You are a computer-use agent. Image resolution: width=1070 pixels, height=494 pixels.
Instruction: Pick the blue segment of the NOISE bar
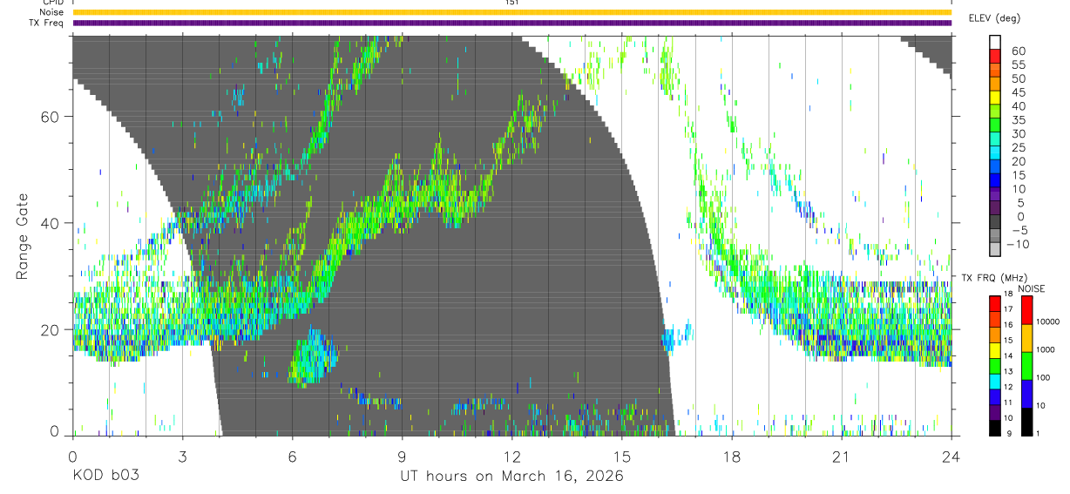tap(1026, 394)
